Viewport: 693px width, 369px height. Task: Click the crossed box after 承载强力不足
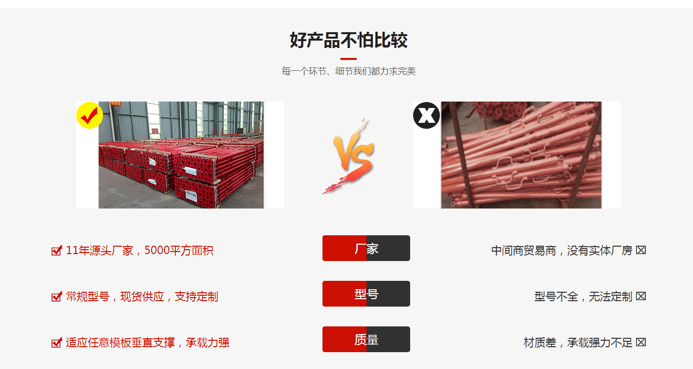point(641,343)
